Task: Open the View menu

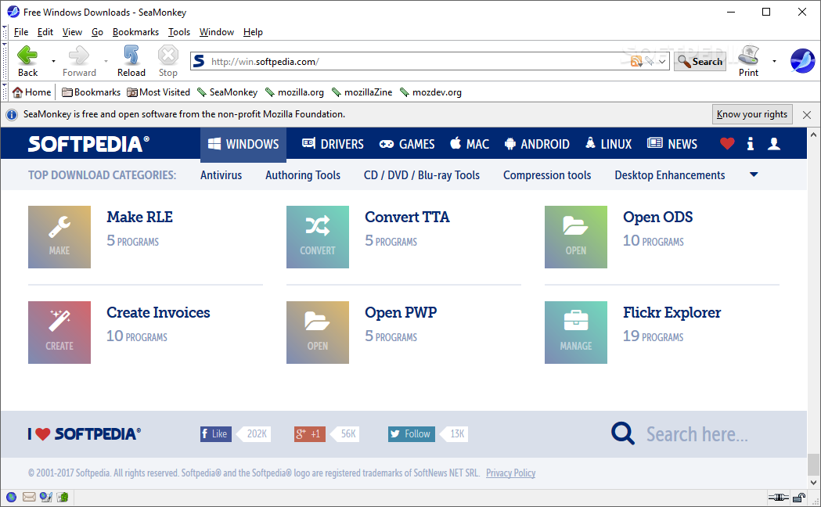Action: pos(72,32)
